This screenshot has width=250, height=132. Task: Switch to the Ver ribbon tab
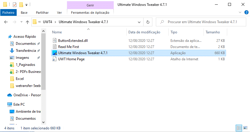tap(59, 13)
